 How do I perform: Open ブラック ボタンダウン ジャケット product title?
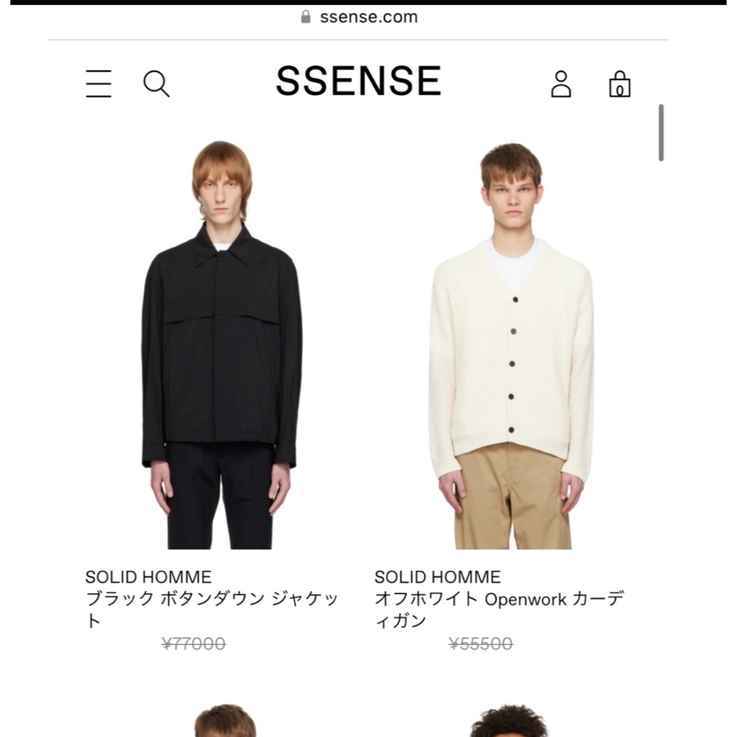click(212, 609)
